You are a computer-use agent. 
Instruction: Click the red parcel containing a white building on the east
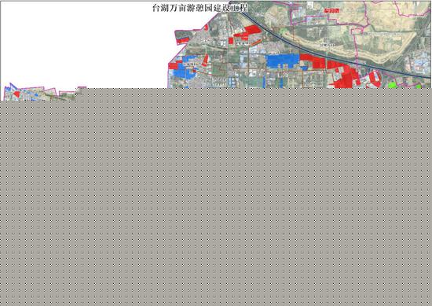coord(375,78)
